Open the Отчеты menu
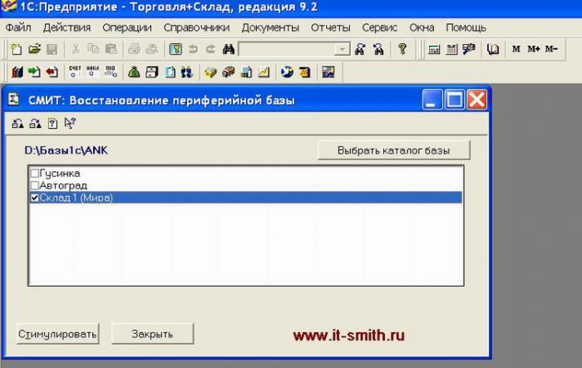 point(330,27)
